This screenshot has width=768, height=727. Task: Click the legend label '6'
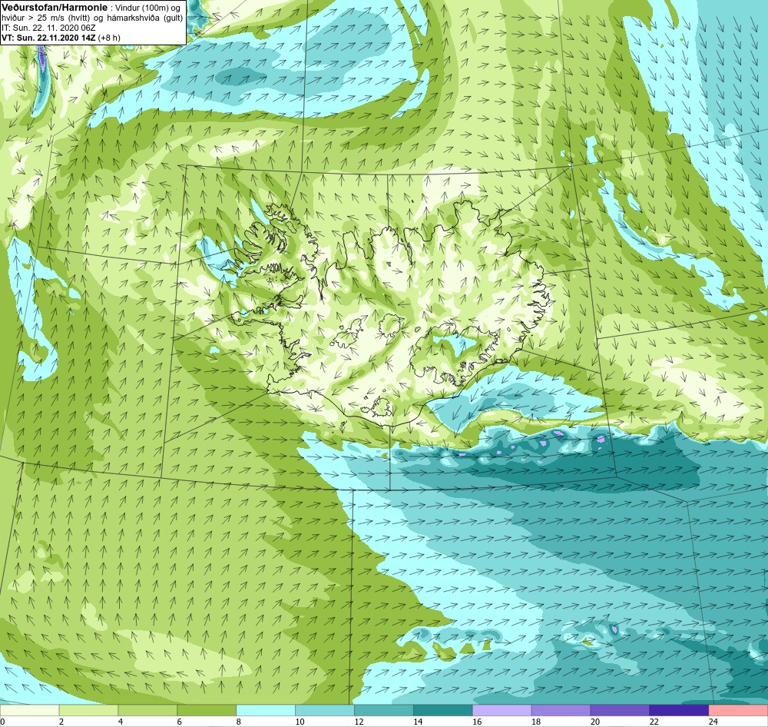179,722
